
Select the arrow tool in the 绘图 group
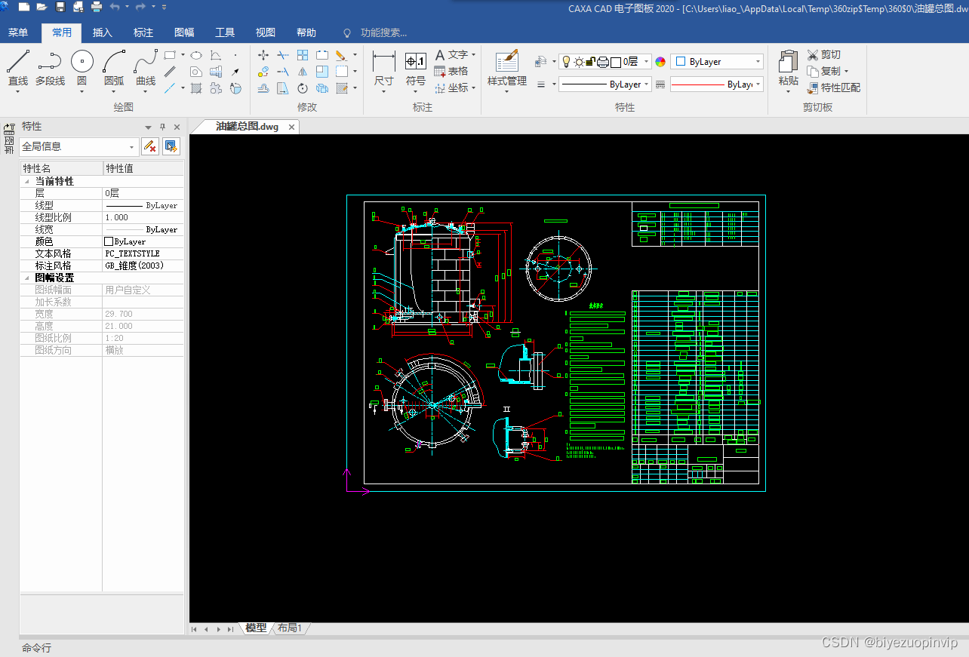coord(235,72)
